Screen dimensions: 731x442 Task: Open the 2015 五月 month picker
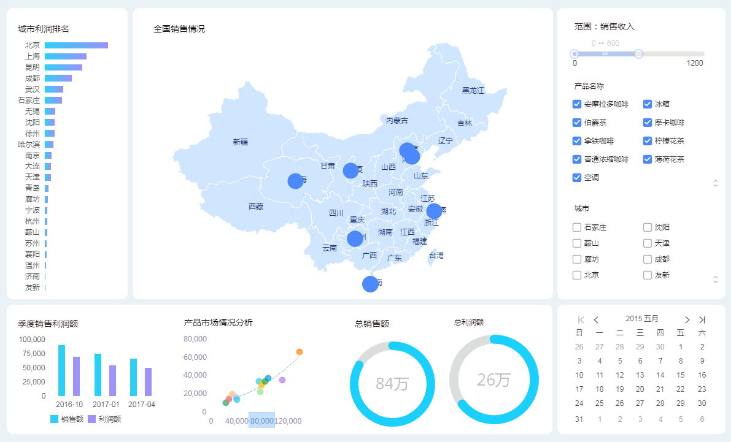pos(641,319)
